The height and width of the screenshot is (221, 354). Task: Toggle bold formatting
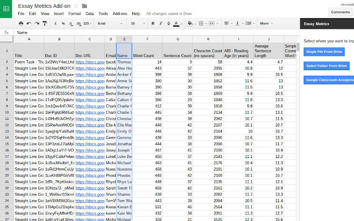(x=153, y=23)
